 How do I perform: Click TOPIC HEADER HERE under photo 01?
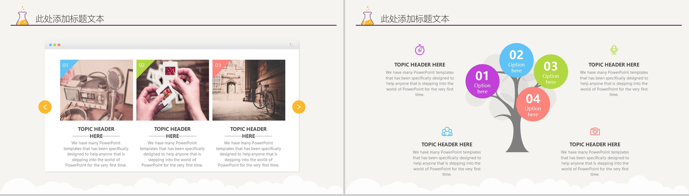coord(96,132)
